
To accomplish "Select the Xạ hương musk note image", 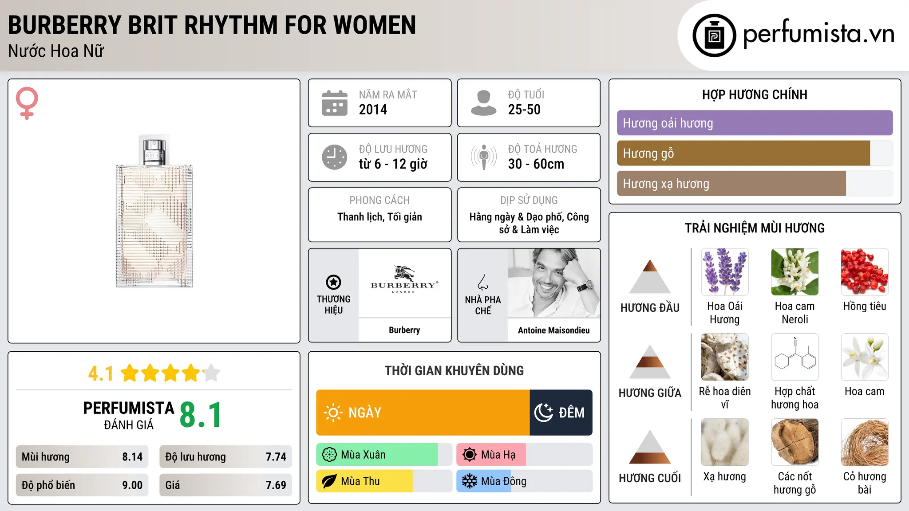I will click(x=725, y=442).
